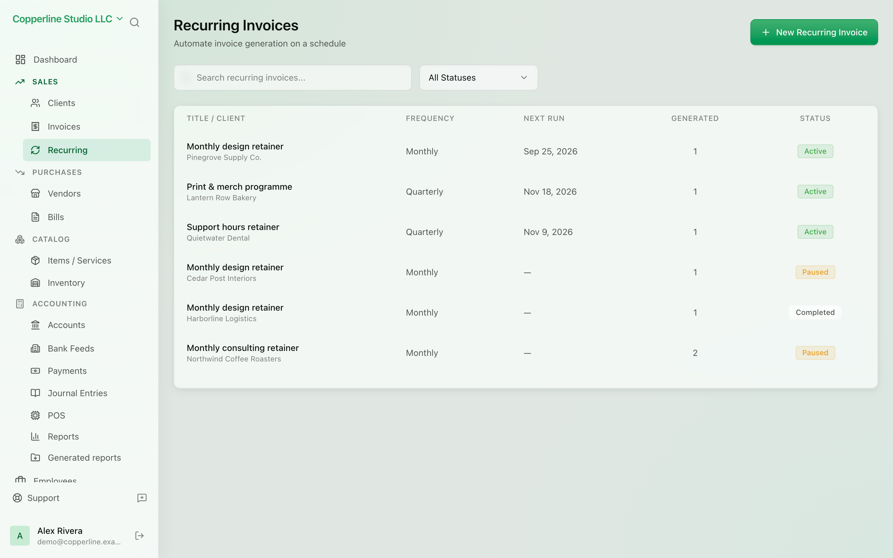The width and height of the screenshot is (893, 558).
Task: Focus the Search recurring invoices field
Action: pyautogui.click(x=293, y=77)
